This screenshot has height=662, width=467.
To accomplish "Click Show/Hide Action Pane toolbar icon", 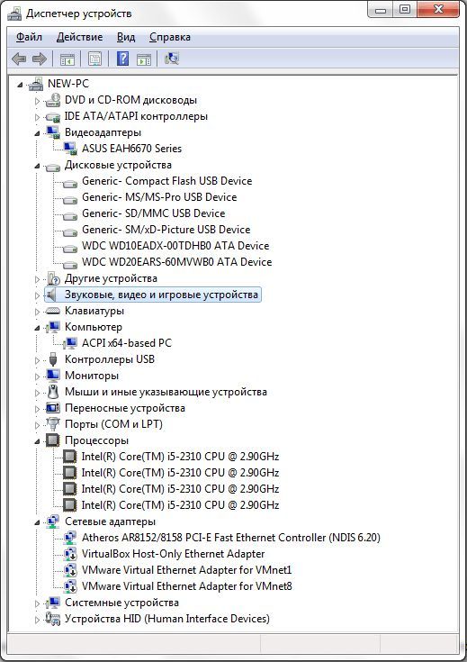I will (144, 59).
